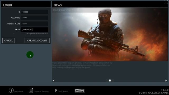Viewport: 169px width, 95px height.
Task: Click the EMAIL field containing jarick2010
Action: click(x=34, y=30)
